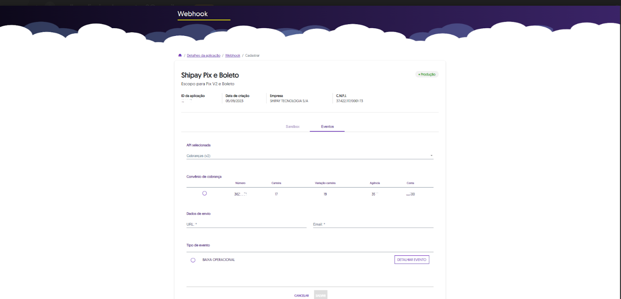
Task: Click CNPJ value 37.422.117/0001-73
Action: pyautogui.click(x=350, y=101)
